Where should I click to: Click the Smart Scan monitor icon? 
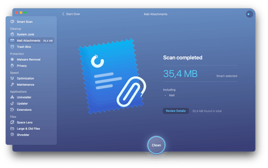12,22
